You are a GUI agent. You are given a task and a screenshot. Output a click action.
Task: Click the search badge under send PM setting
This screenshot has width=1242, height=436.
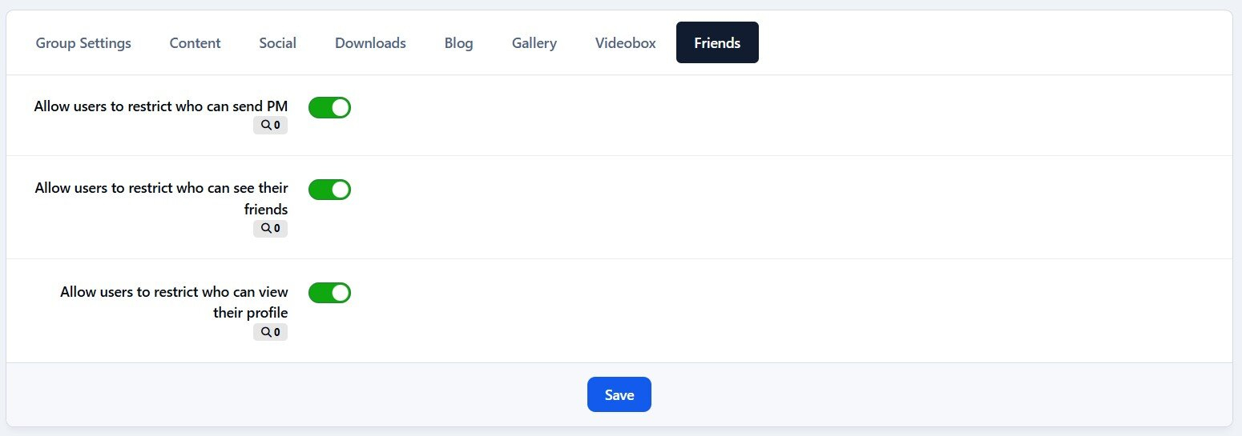pyautogui.click(x=270, y=126)
